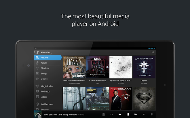
Task: Expand the Albums Grid view dropdown
Action: [46, 52]
